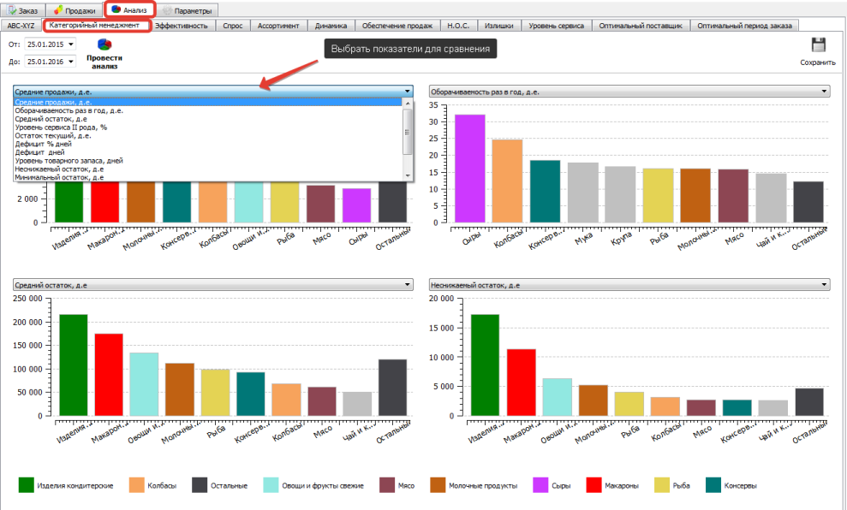The image size is (847, 510).
Task: Open the Заказ tab with cart icon
Action: 23,10
